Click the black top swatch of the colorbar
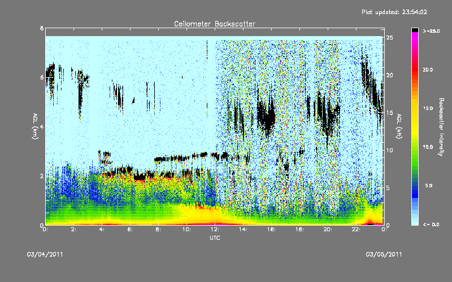 coord(415,30)
